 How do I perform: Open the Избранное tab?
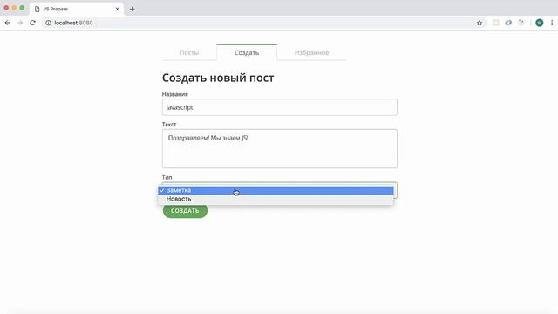[312, 52]
